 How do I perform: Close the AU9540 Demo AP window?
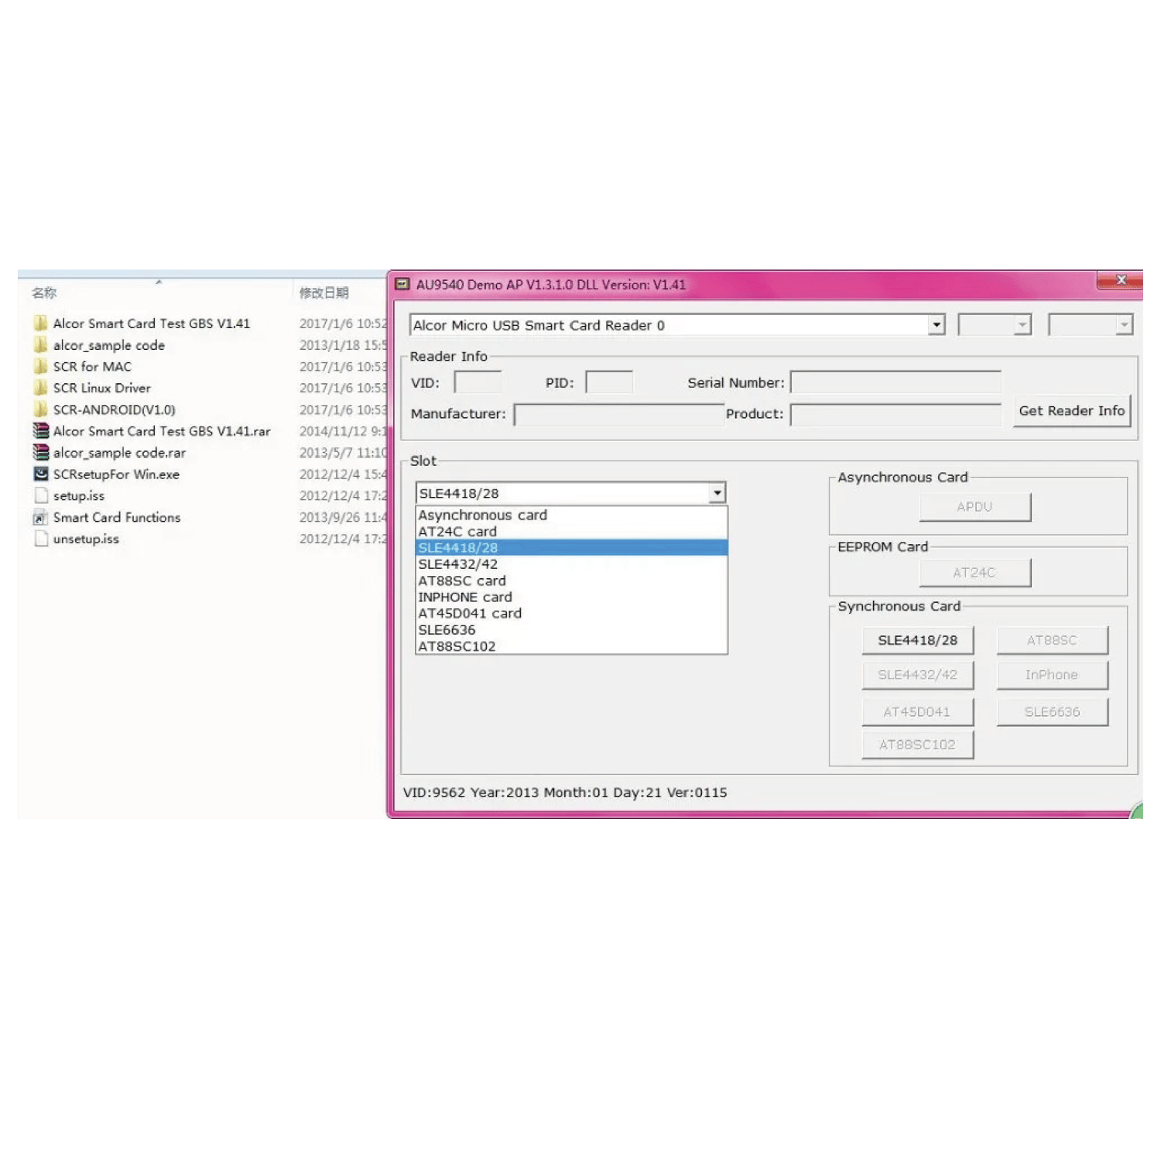pos(1120,280)
